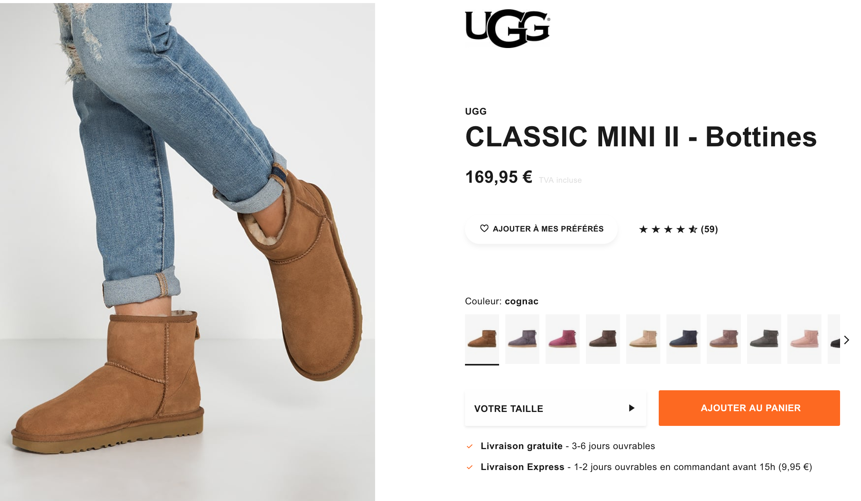This screenshot has width=861, height=501.
Task: Choose the navy blue boot swatch
Action: click(x=684, y=339)
